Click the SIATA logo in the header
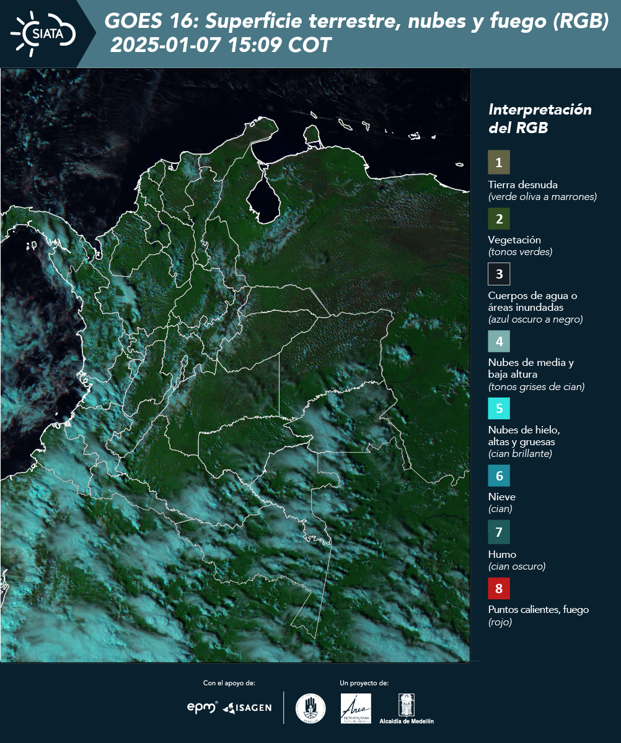Image resolution: width=621 pixels, height=743 pixels. (43, 34)
